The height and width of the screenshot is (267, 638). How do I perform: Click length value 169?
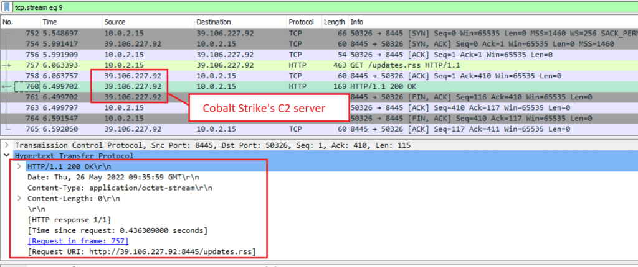(x=340, y=86)
